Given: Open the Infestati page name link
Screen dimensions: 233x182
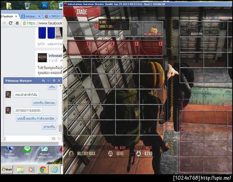Looking at the screenshot, I should coord(56,55).
